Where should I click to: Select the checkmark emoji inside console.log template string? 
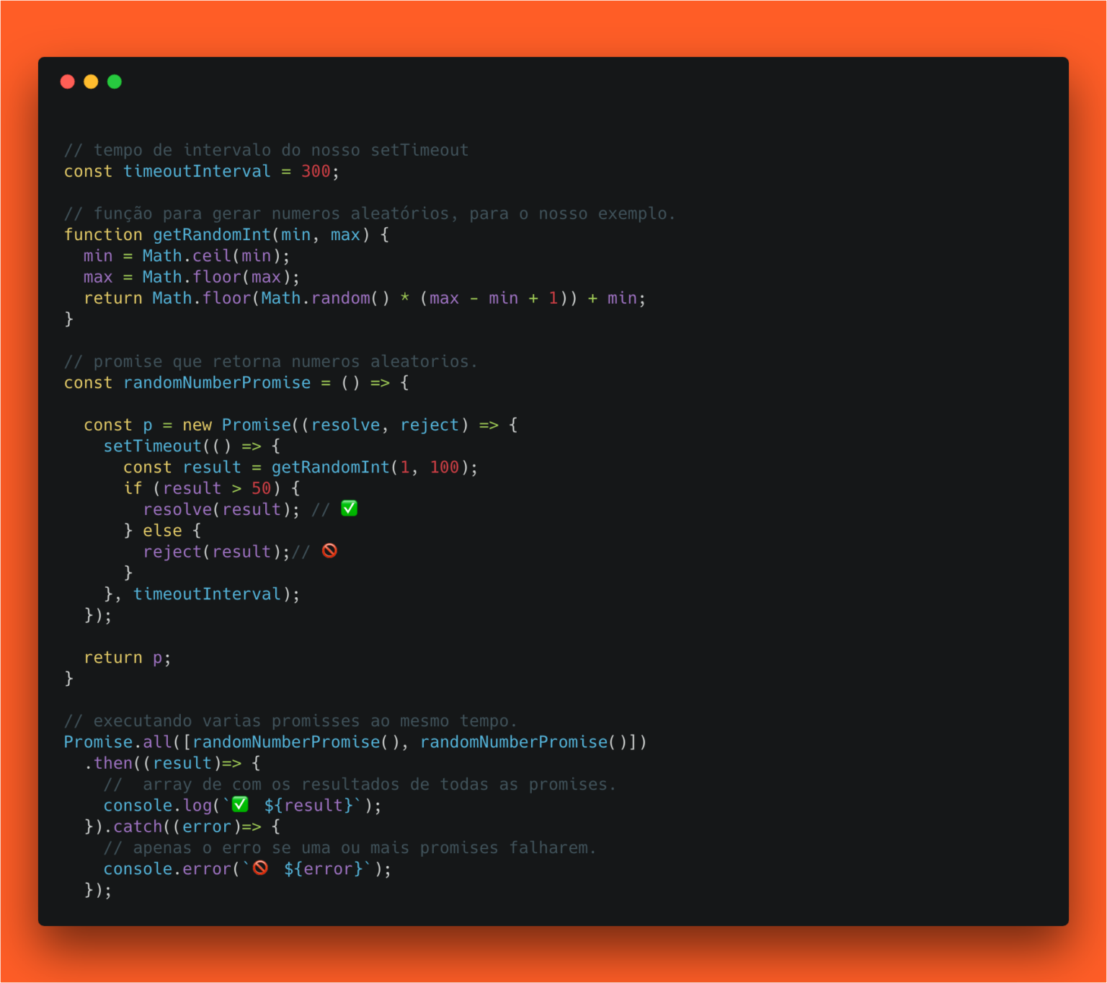pyautogui.click(x=239, y=803)
